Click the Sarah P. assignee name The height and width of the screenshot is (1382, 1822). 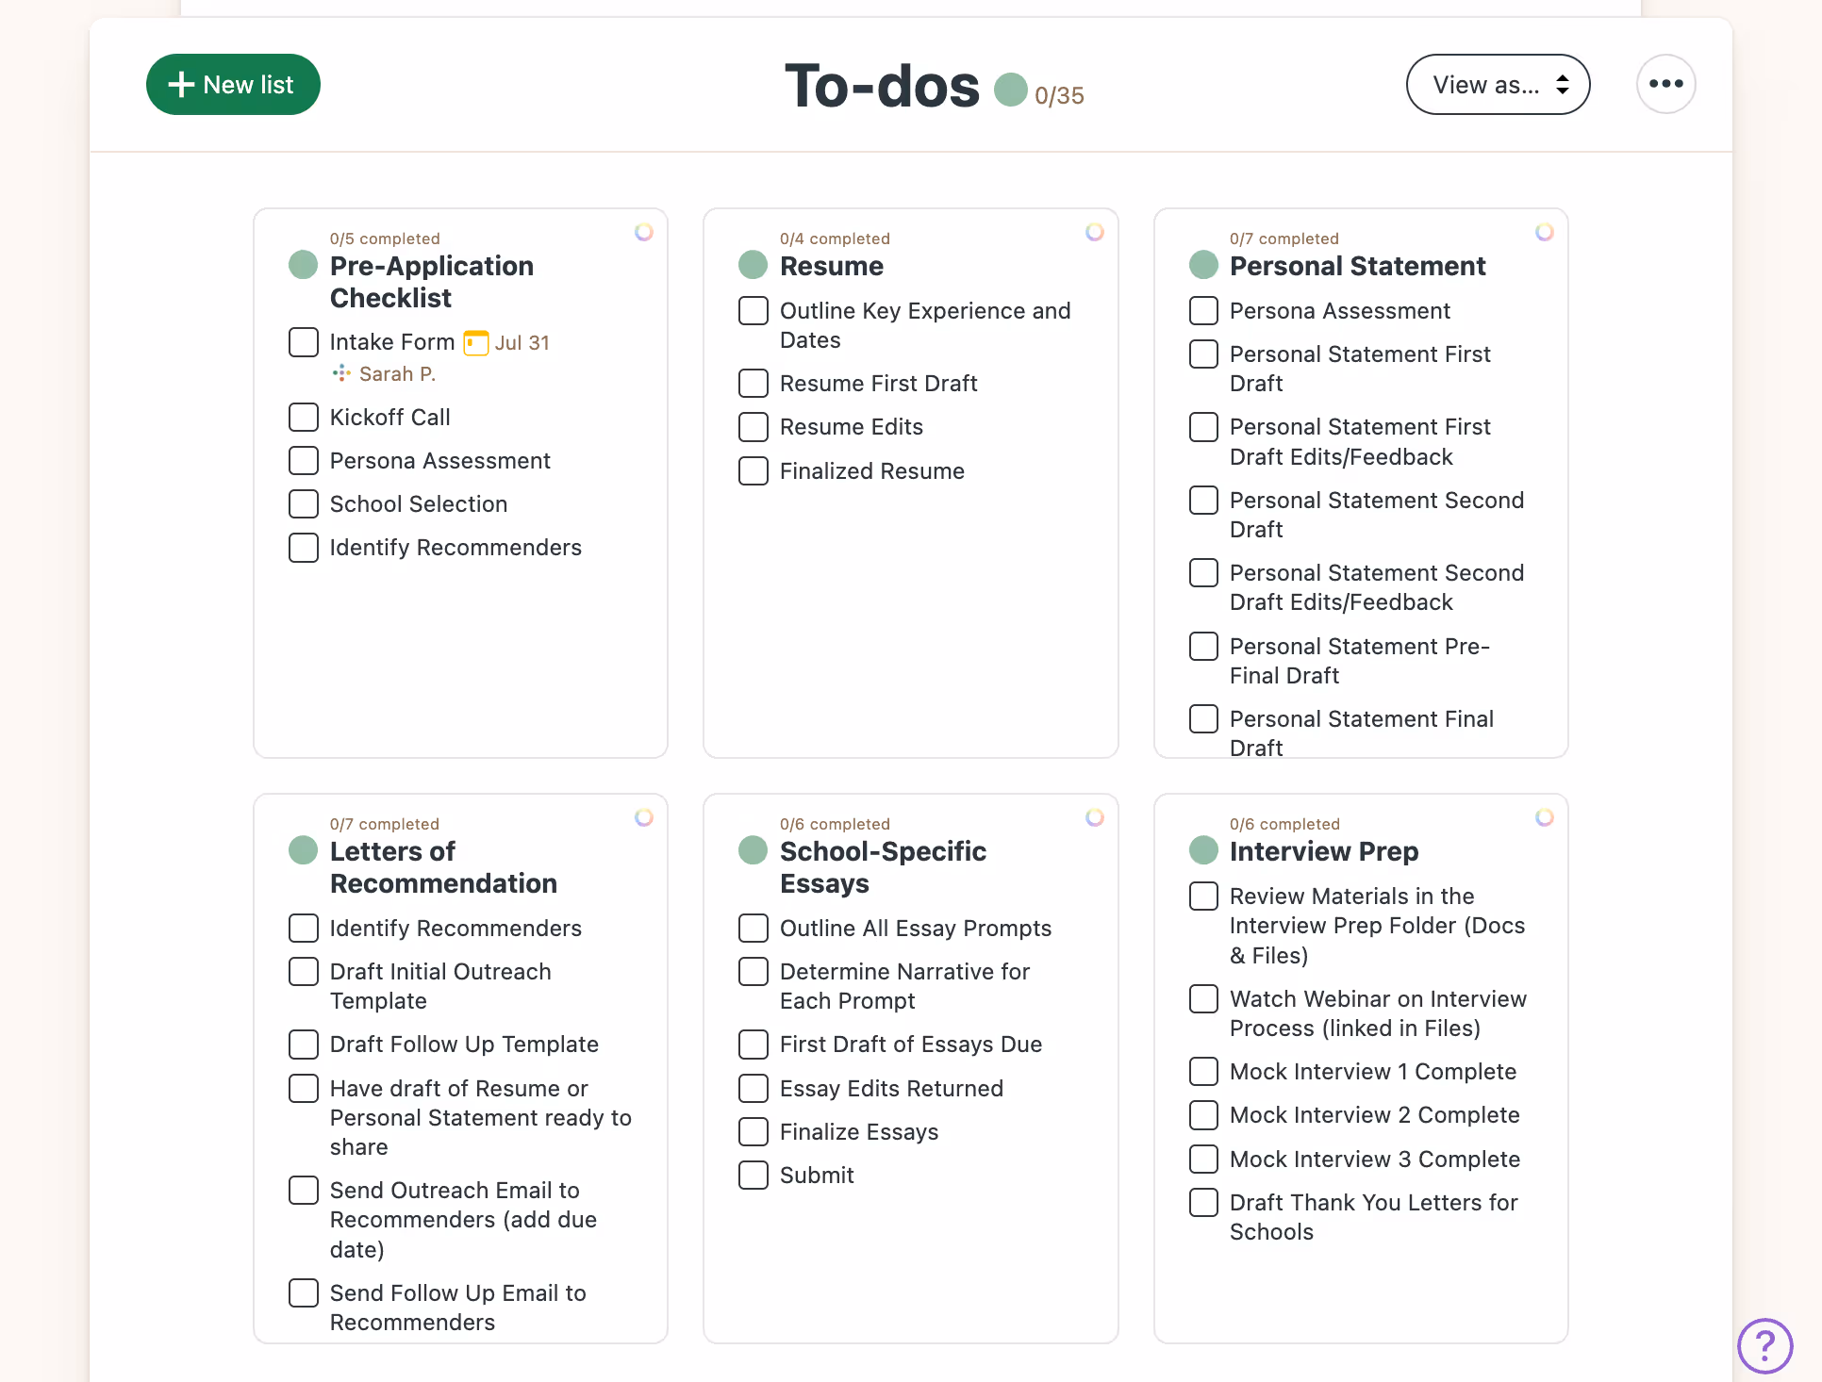pos(397,373)
